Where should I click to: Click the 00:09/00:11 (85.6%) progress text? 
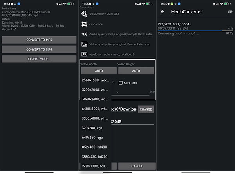pos(173,28)
